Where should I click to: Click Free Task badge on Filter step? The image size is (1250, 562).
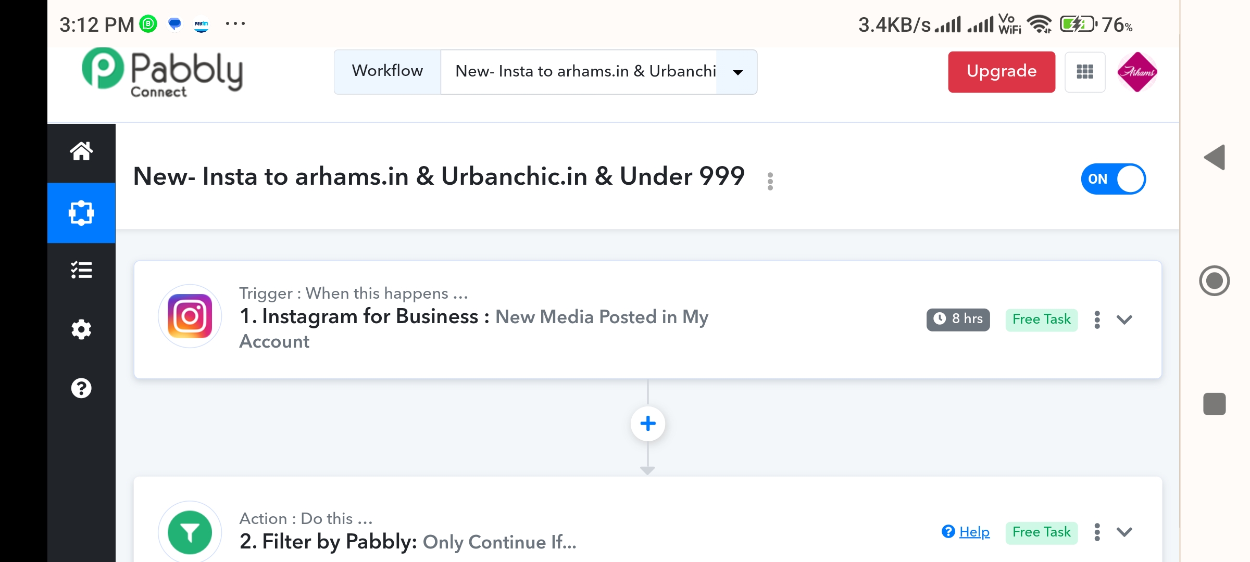tap(1041, 532)
